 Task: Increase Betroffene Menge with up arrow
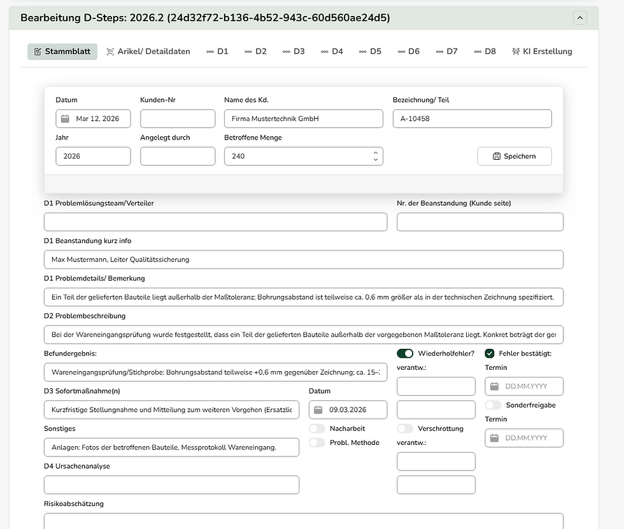pos(376,153)
